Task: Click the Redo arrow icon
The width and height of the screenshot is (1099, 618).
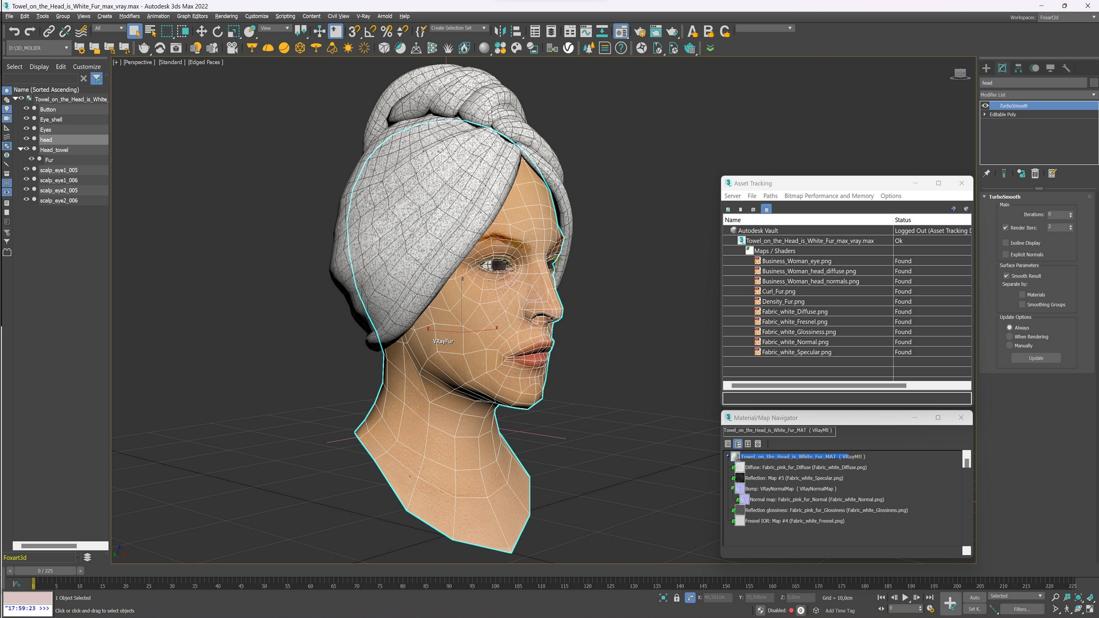Action: (x=30, y=31)
